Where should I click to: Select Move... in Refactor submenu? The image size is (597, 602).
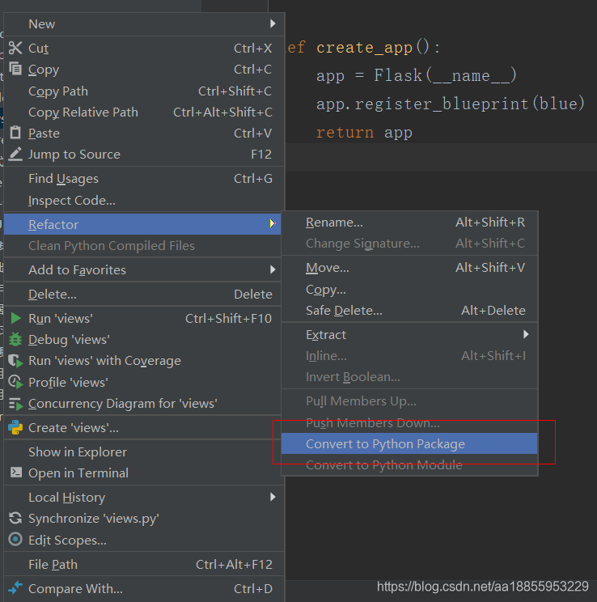click(x=409, y=268)
